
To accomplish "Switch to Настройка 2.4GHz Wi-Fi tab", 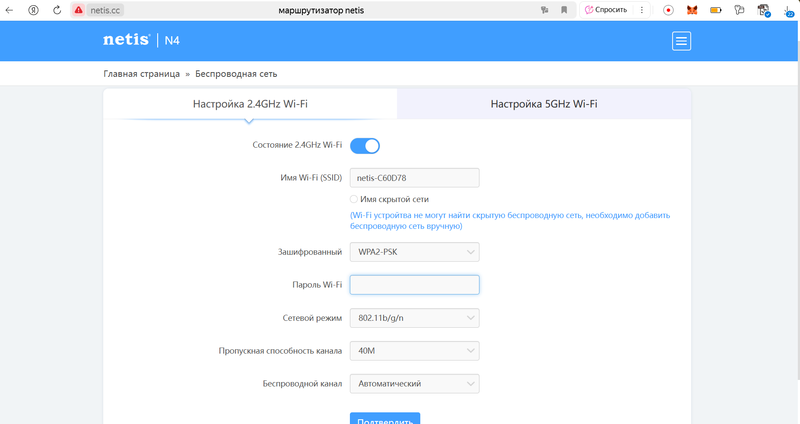I will (250, 104).
